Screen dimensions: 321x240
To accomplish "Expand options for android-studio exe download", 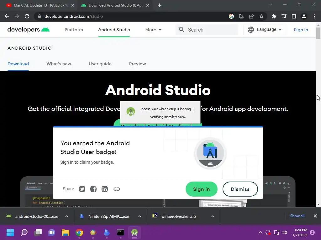I will (67, 216).
